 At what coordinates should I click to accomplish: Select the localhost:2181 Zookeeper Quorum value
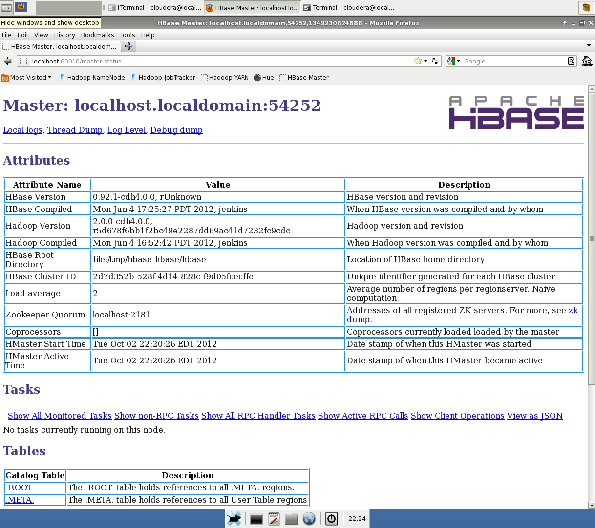pyautogui.click(x=121, y=315)
